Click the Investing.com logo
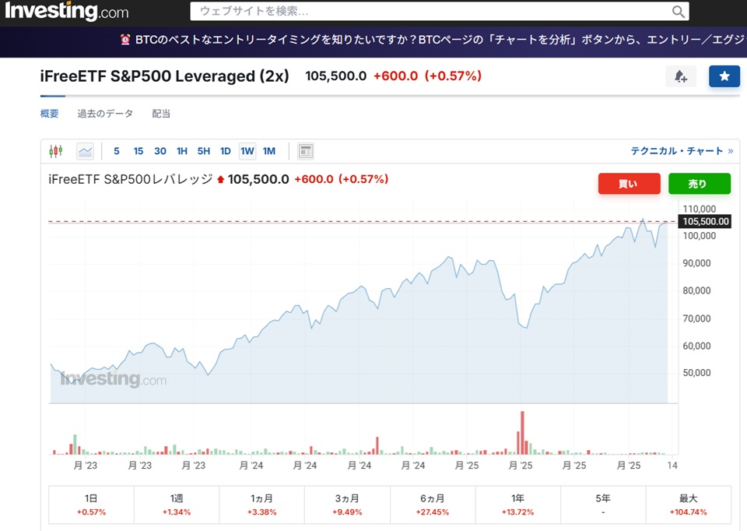The height and width of the screenshot is (531, 747). coord(66,12)
